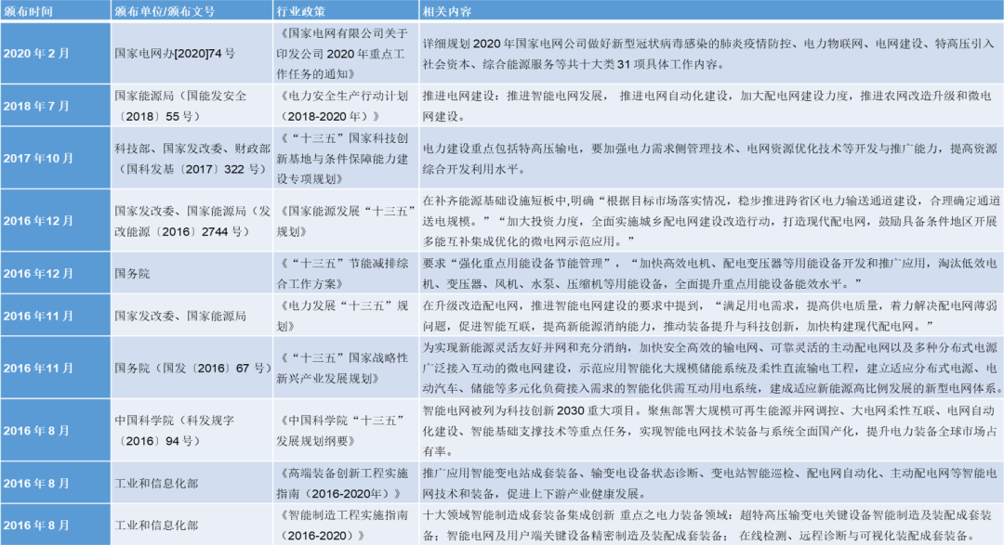The width and height of the screenshot is (1004, 545).
Task: Click 工业和信息化部 in 高端装备创新工程 row
Action: (192, 483)
